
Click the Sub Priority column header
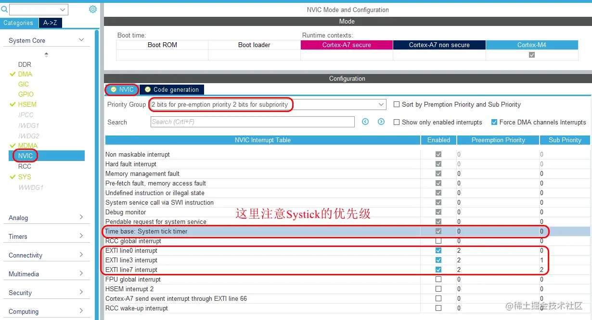click(x=565, y=140)
